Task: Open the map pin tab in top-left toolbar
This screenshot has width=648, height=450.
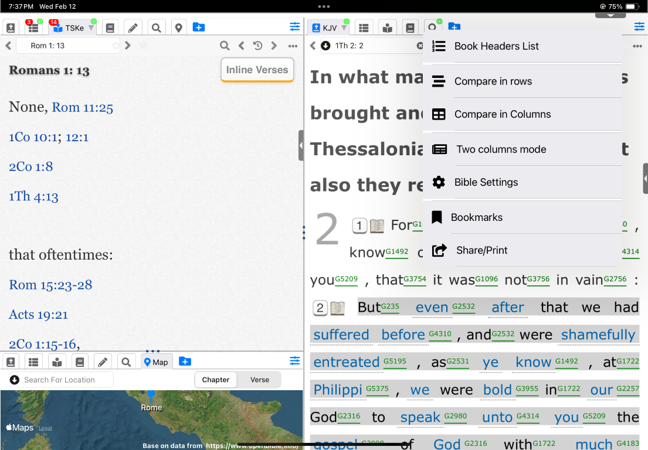Action: click(178, 28)
